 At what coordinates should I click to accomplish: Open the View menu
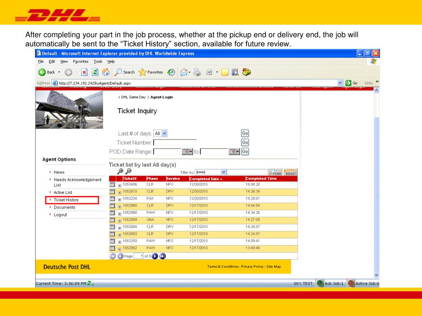tap(64, 62)
